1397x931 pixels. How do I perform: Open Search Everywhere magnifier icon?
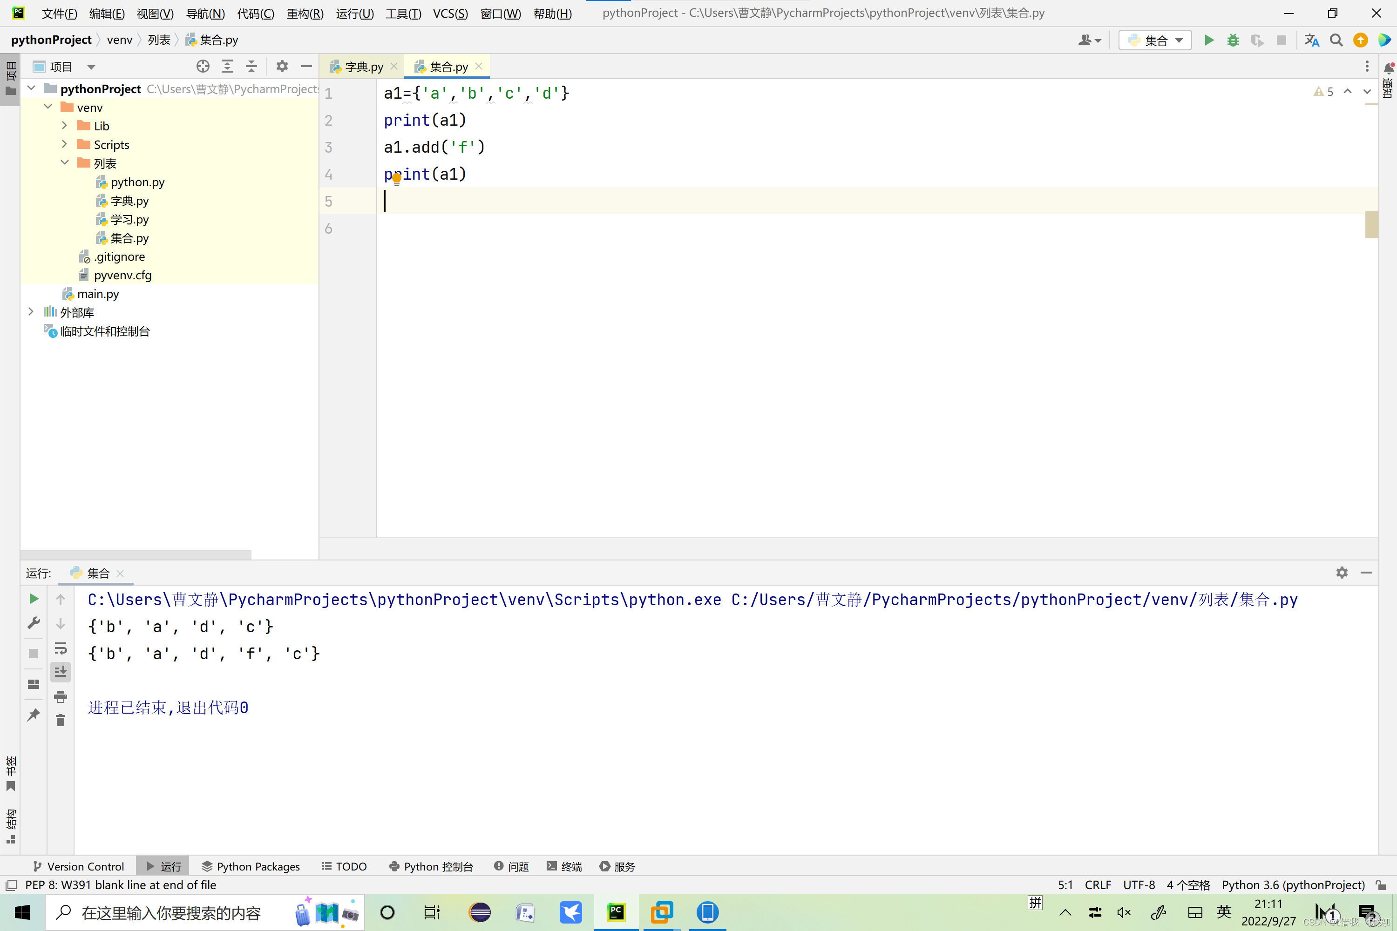click(1336, 40)
